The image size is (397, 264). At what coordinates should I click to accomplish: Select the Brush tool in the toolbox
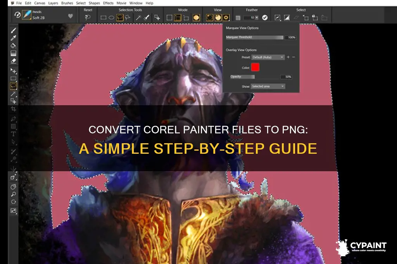click(x=14, y=30)
